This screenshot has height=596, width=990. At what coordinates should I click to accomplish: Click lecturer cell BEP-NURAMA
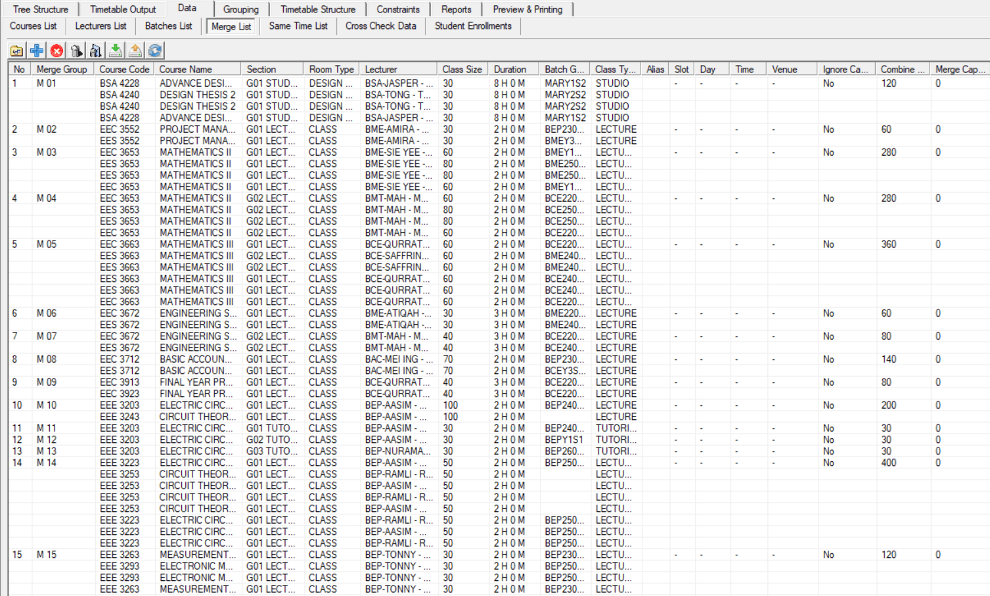point(398,451)
